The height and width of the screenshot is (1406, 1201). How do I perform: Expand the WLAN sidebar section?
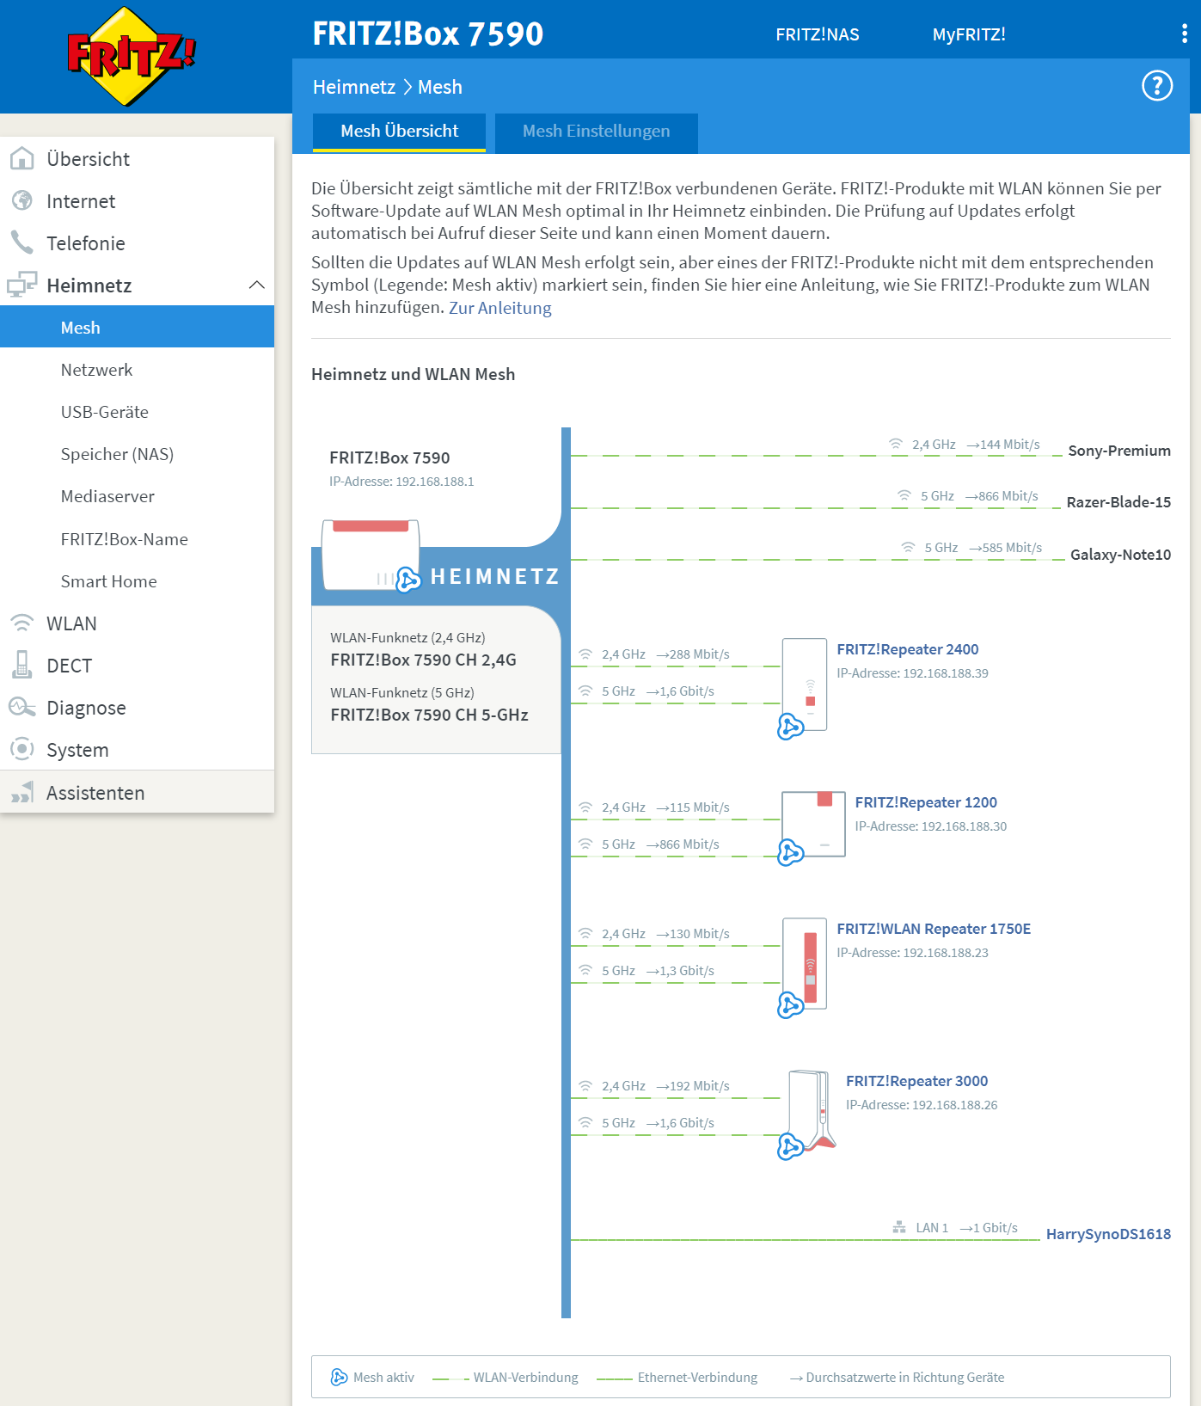71,623
